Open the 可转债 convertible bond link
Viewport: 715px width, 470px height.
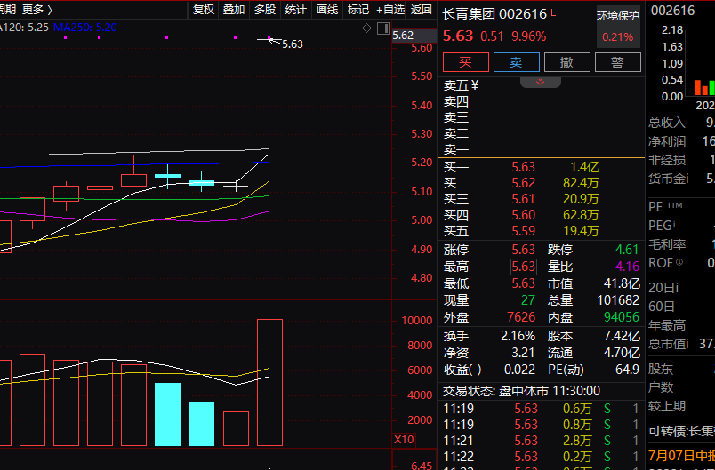point(682,431)
